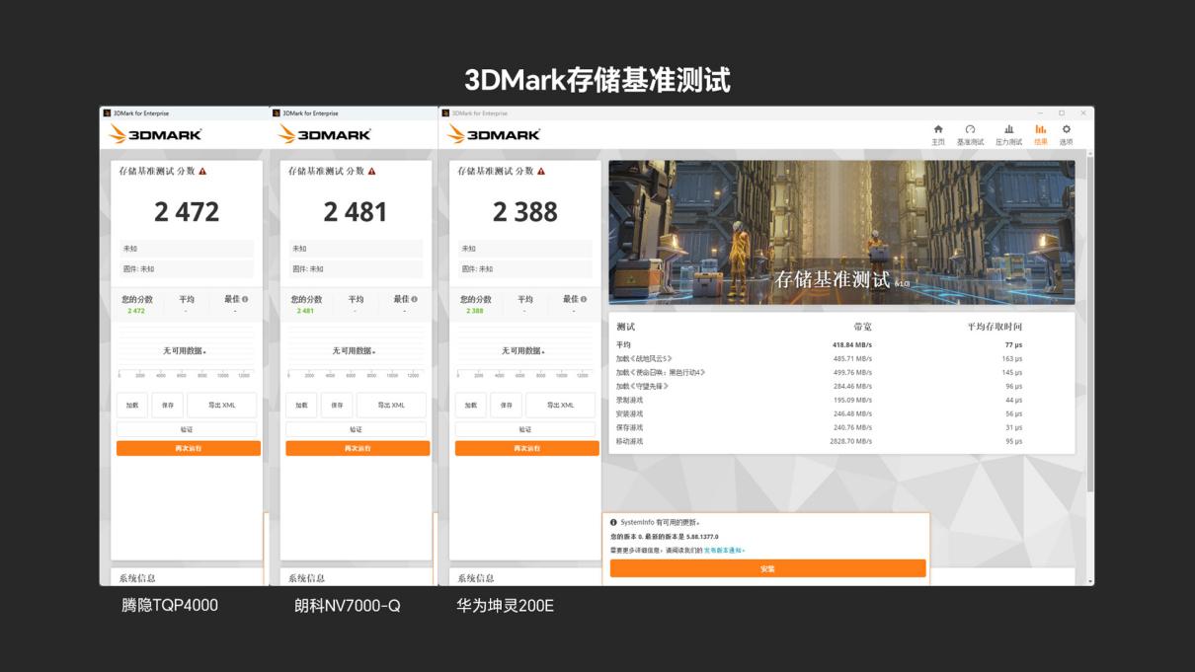
Task: Click 再次运行 in the 2 388 window
Action: [x=527, y=448]
